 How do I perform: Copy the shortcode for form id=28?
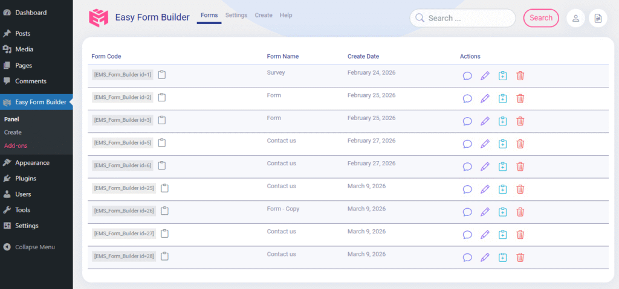point(164,256)
